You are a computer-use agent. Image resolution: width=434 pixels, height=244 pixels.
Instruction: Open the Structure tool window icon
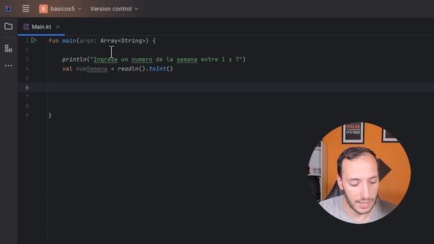(x=9, y=48)
